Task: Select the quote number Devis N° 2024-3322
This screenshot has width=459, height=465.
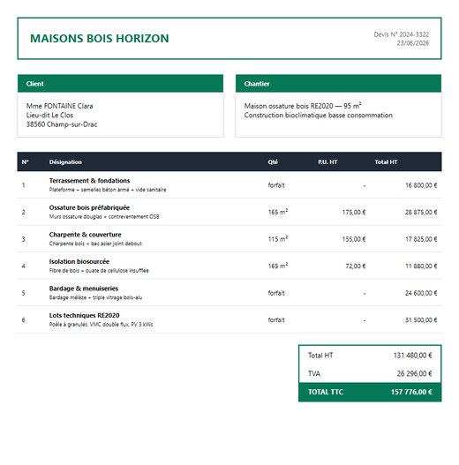Action: pyautogui.click(x=401, y=34)
